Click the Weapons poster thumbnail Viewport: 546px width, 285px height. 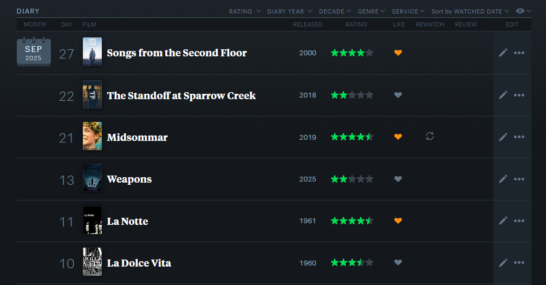92,178
